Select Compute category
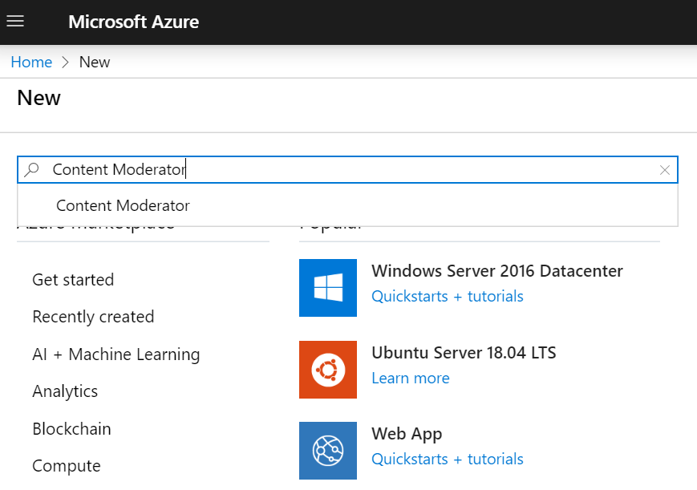Viewport: 697px width, 490px height. click(67, 466)
